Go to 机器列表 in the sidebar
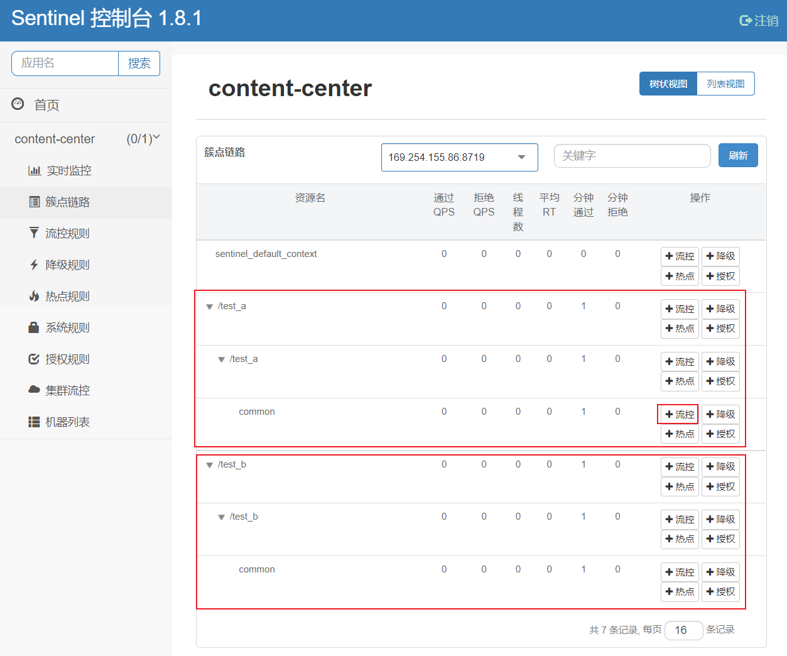This screenshot has width=787, height=656. 67,422
